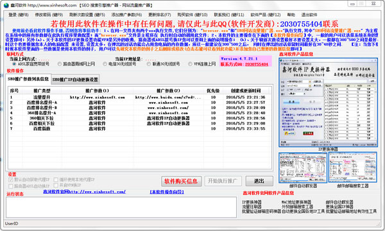The height and width of the screenshot is (231, 385).
Task: Click 推广参数(2) column header
Action: coord(168,90)
